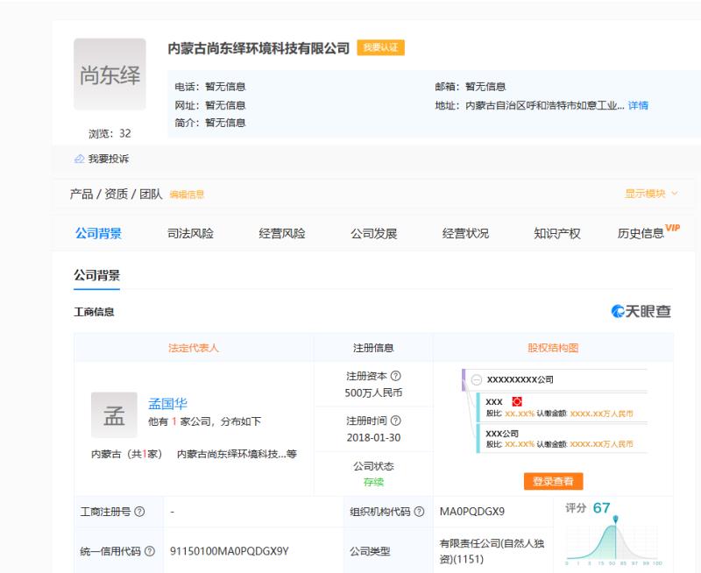Open the 知识产权 tab
Screen dimensions: 701x573
[557, 233]
